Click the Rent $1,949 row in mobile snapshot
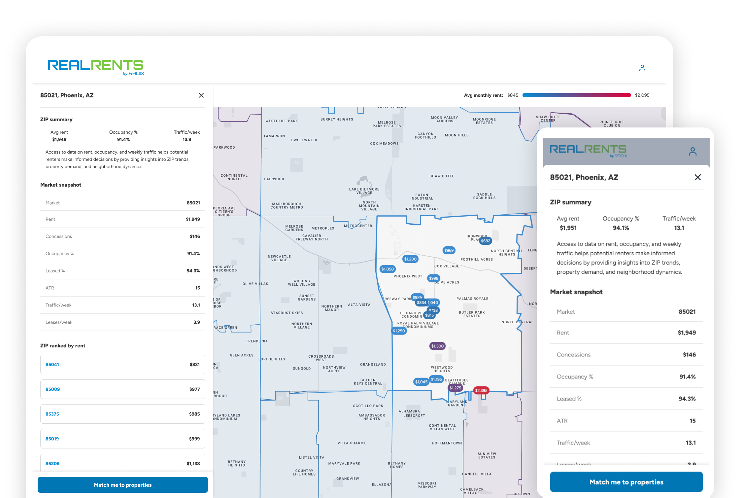The width and height of the screenshot is (742, 498). pyautogui.click(x=626, y=333)
